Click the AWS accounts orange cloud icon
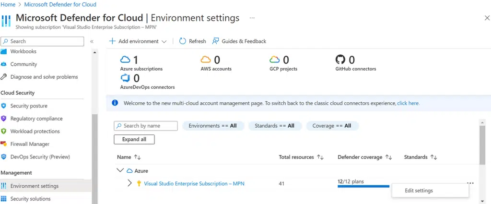Viewport: 491px width, 204px height. (x=206, y=60)
